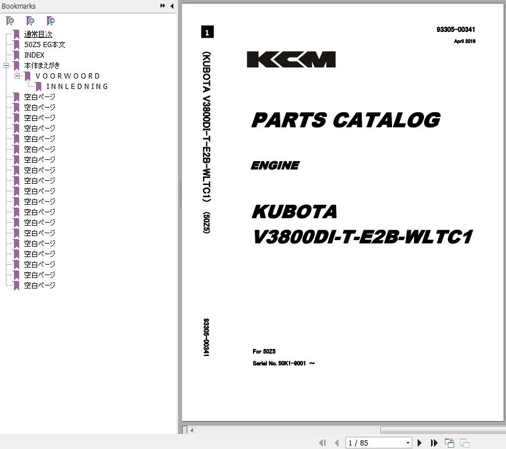Click the bookmark options icon with blue arrow

pos(51,21)
